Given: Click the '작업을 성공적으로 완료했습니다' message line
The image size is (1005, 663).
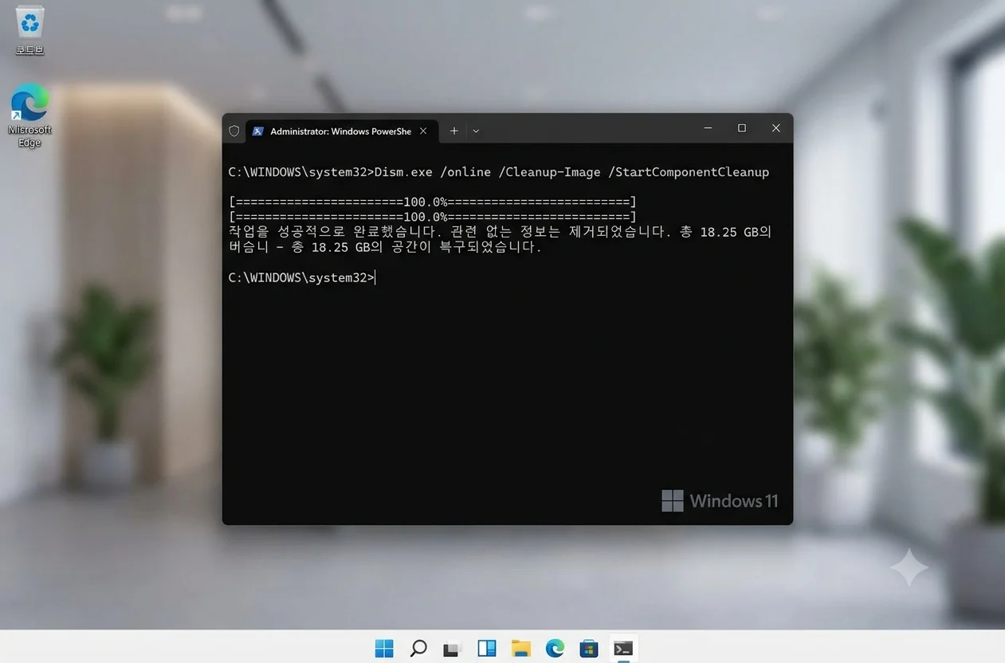Looking at the screenshot, I should (x=500, y=232).
